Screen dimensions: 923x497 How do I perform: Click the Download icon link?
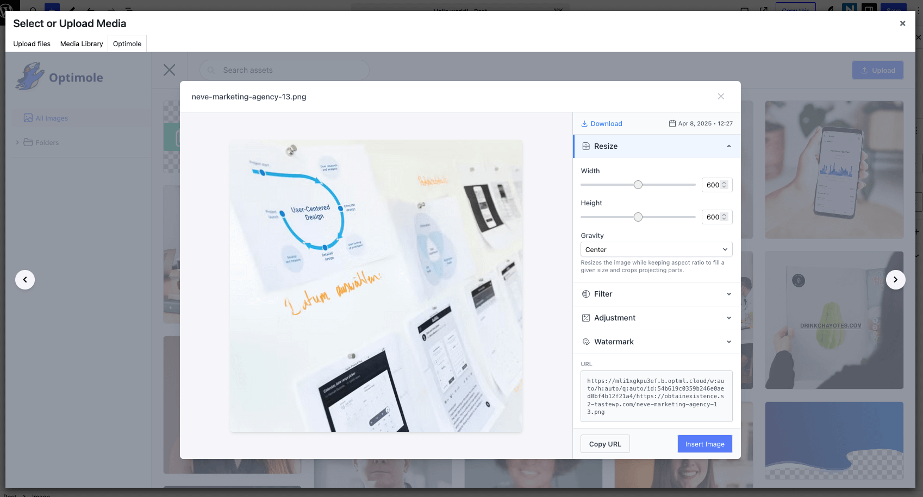601,124
